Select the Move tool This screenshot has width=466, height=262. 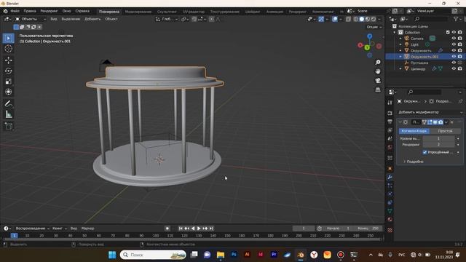[8, 60]
